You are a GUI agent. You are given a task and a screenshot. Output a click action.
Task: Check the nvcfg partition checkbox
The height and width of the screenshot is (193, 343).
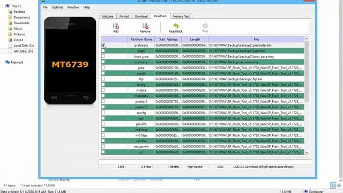point(103,85)
